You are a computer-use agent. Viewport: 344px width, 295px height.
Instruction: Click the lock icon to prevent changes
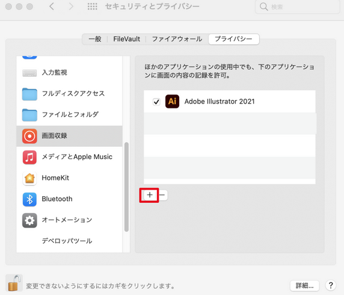(14, 283)
